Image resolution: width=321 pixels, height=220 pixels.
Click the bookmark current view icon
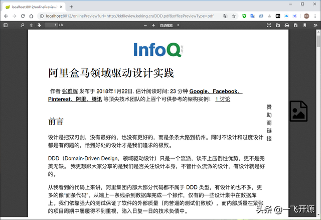pos(304,25)
